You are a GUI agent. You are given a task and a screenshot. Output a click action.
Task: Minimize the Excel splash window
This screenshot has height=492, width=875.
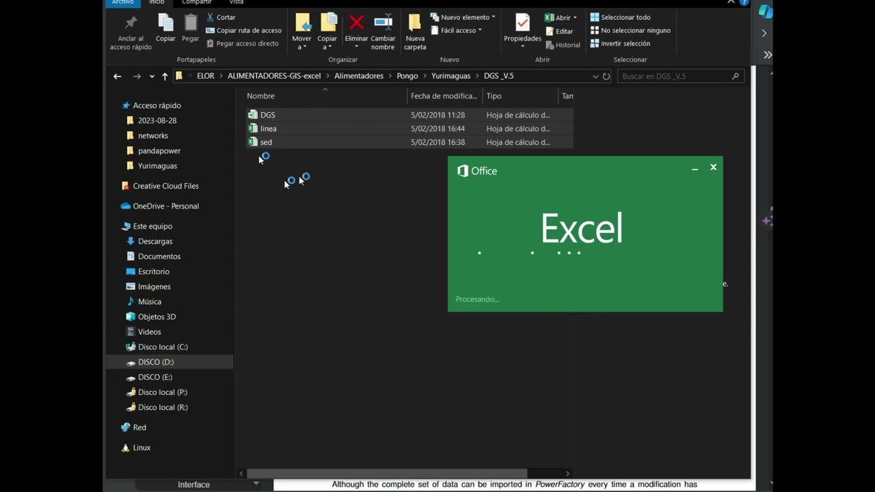pos(695,168)
